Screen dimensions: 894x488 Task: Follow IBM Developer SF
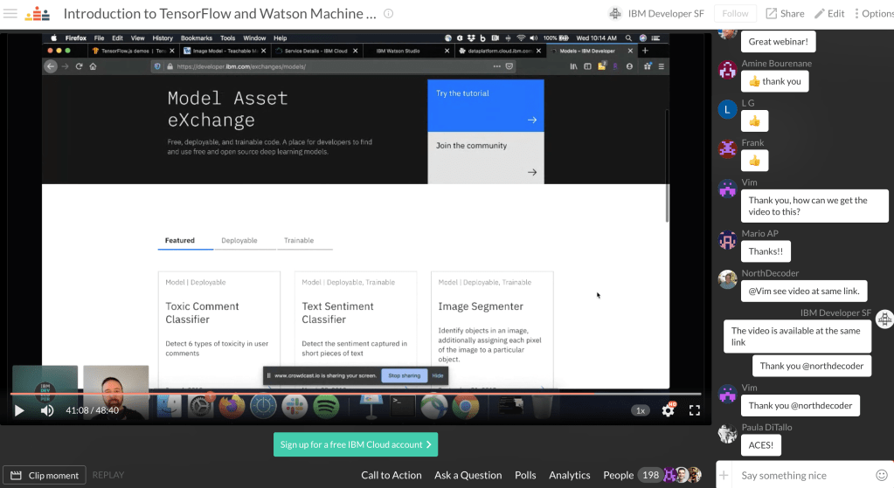click(x=735, y=14)
